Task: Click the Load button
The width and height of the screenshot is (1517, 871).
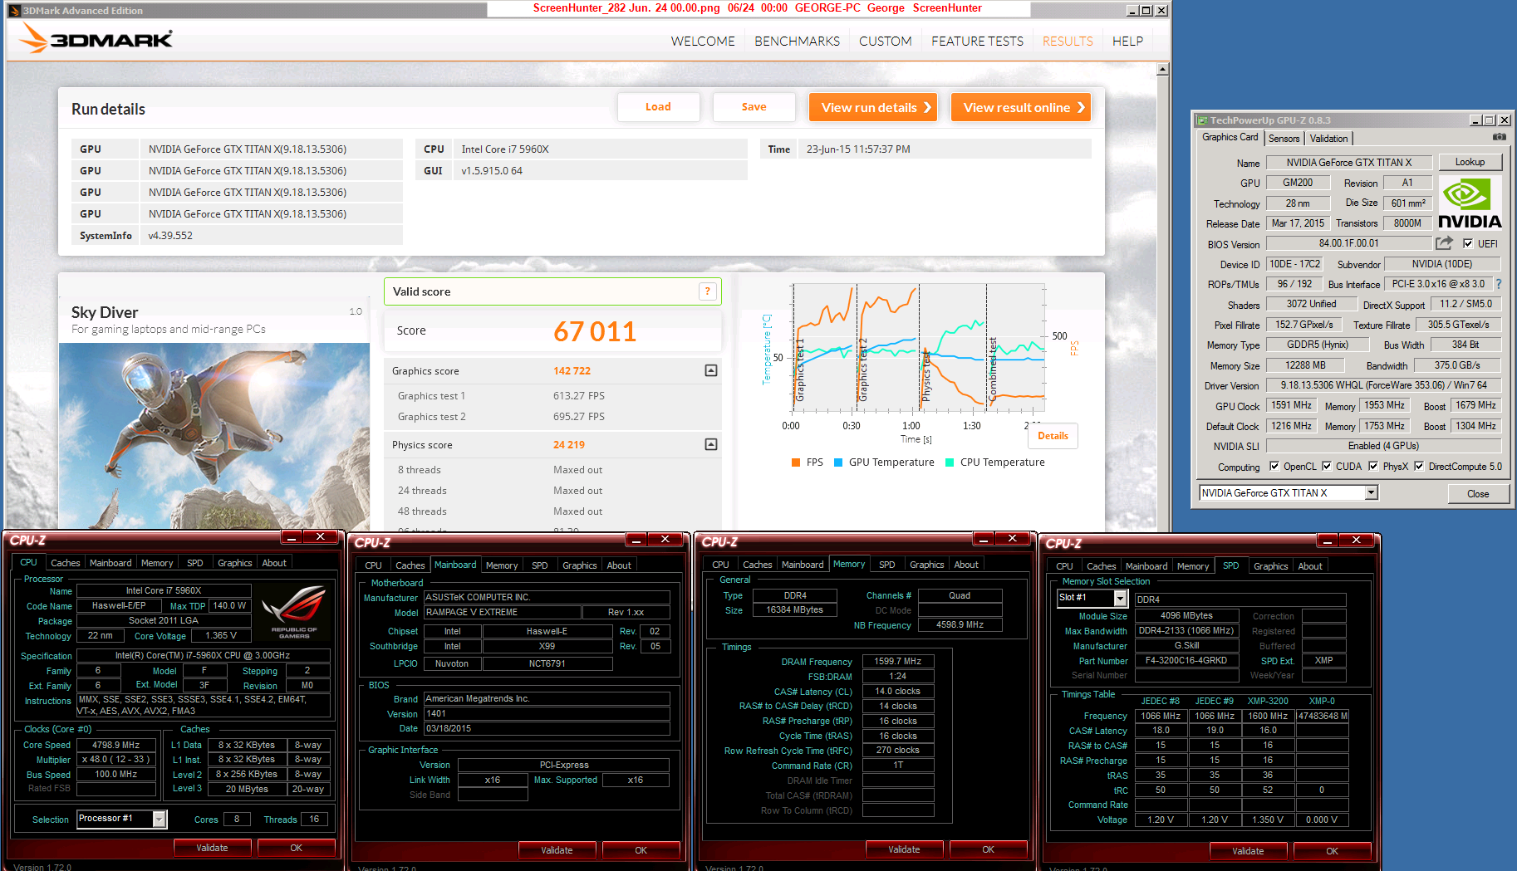Action: pos(658,107)
